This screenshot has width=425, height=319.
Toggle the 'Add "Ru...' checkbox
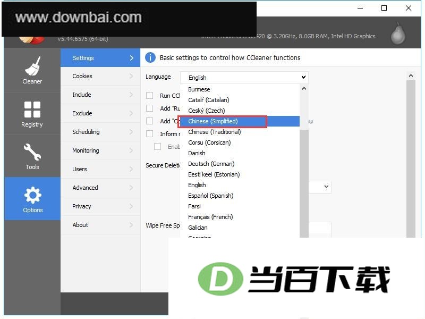pos(149,108)
